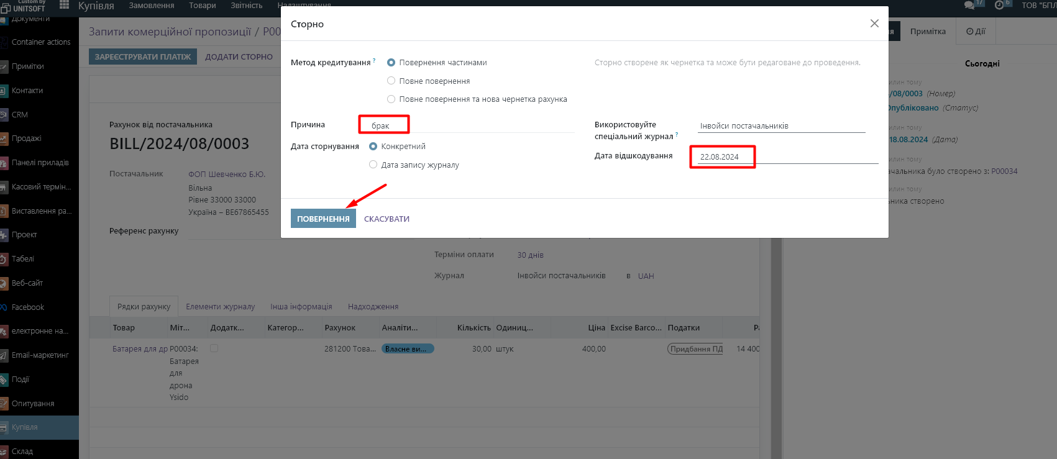Viewport: 1057px width, 459px height.
Task: Click the clock activities icon in top bar
Action: pos(999,5)
